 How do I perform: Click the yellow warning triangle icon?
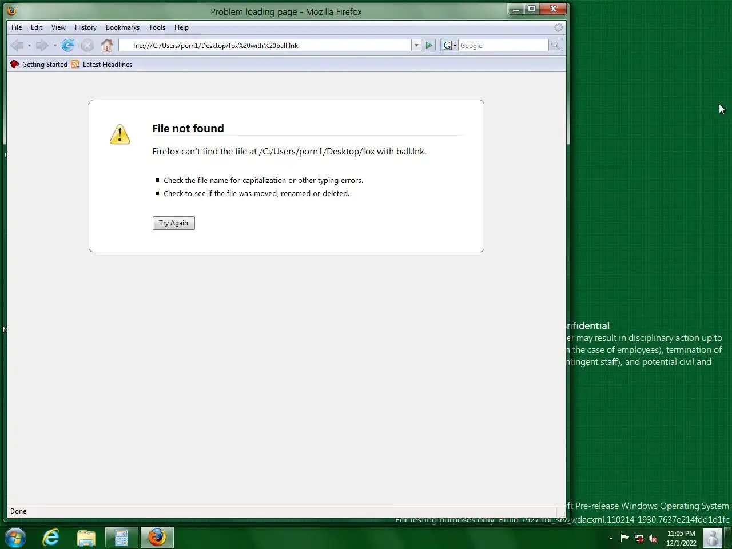point(120,134)
